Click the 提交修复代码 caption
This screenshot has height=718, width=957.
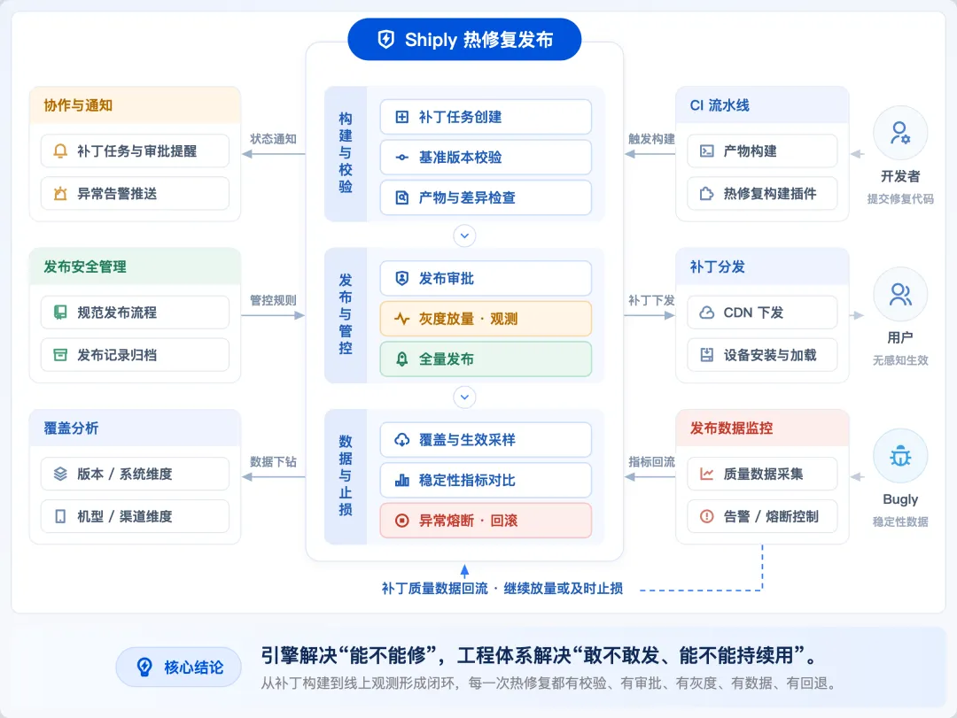click(900, 199)
